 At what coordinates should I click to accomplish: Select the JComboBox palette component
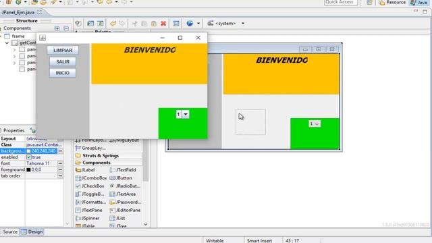tap(91, 178)
